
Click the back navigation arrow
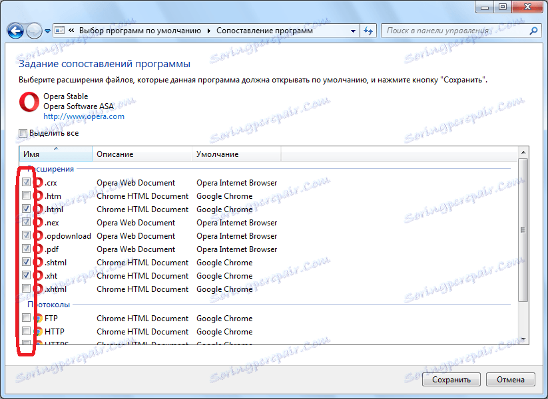coord(15,31)
